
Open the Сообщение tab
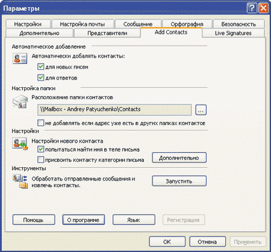[x=138, y=24]
